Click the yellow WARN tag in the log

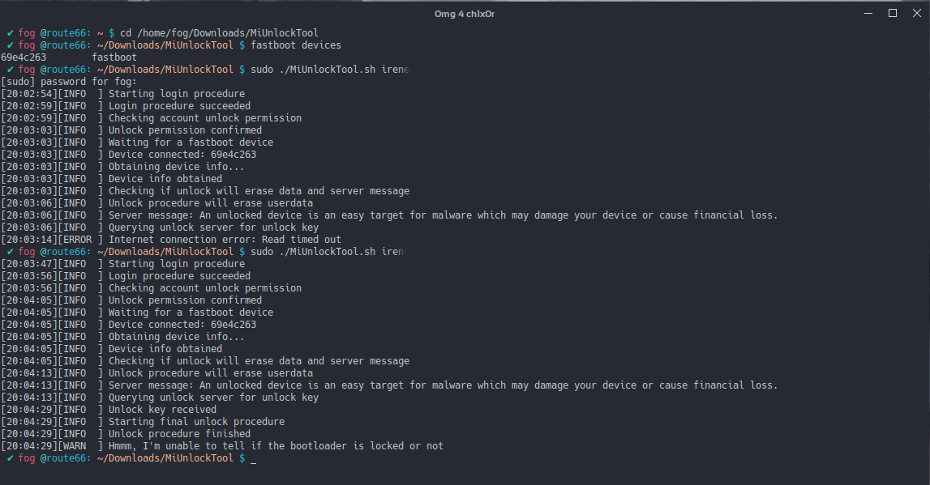click(78, 446)
